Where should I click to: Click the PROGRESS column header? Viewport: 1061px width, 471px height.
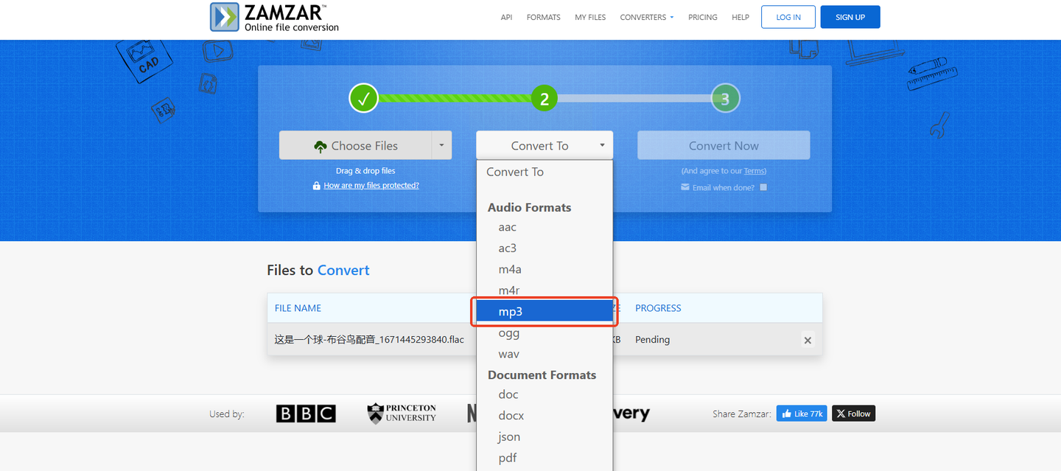pyautogui.click(x=658, y=308)
